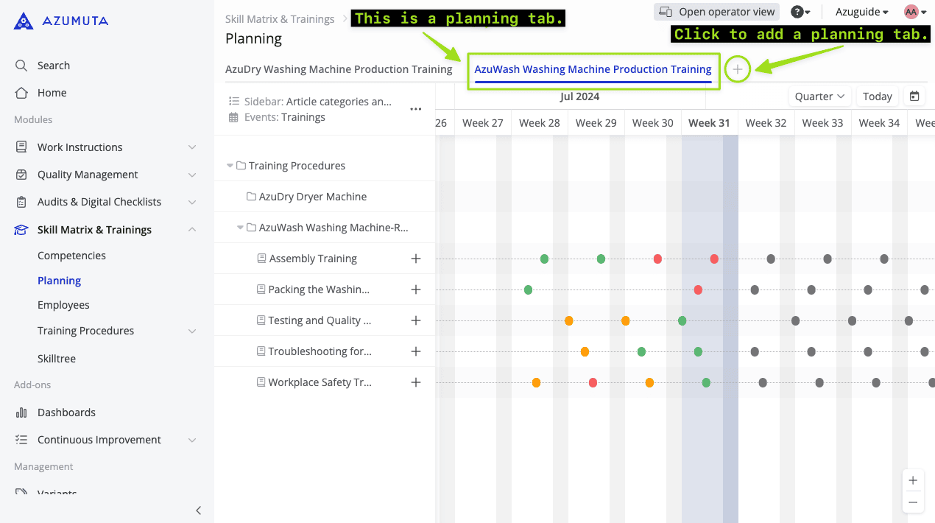This screenshot has width=935, height=523.
Task: Open the Dashboards add-on
Action: tap(66, 413)
